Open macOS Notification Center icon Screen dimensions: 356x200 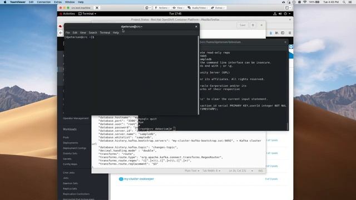click(x=350, y=2)
